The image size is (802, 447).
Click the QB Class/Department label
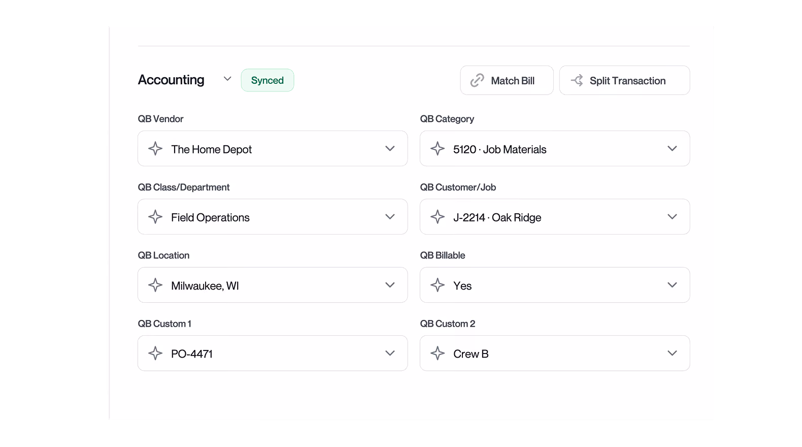click(x=184, y=187)
